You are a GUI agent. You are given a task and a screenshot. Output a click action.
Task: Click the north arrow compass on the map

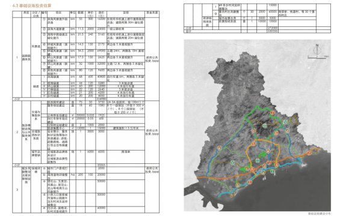pyautogui.click(x=317, y=50)
